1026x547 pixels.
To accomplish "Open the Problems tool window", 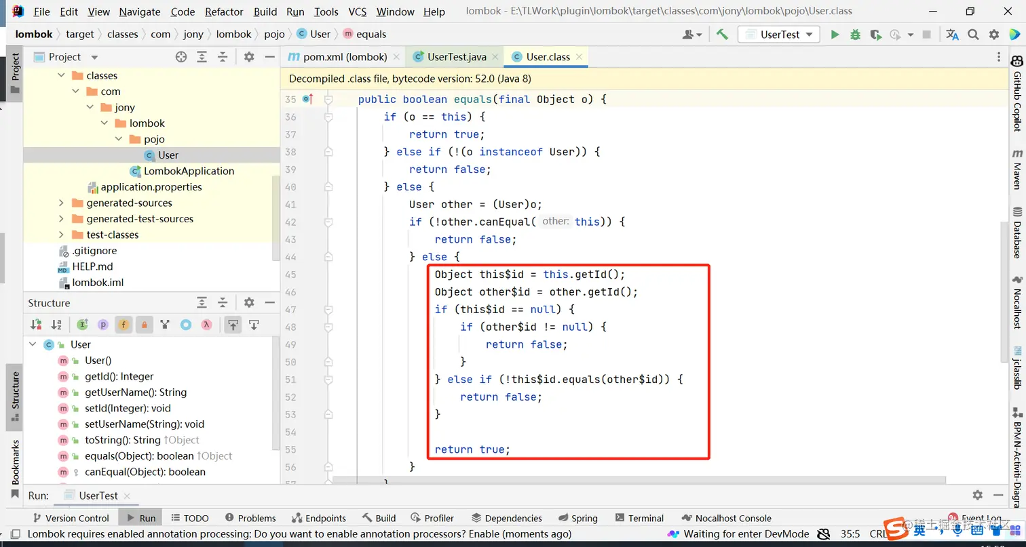I will pyautogui.click(x=250, y=518).
